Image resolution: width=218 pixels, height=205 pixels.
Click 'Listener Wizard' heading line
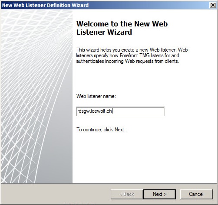pyautogui.click(x=104, y=32)
